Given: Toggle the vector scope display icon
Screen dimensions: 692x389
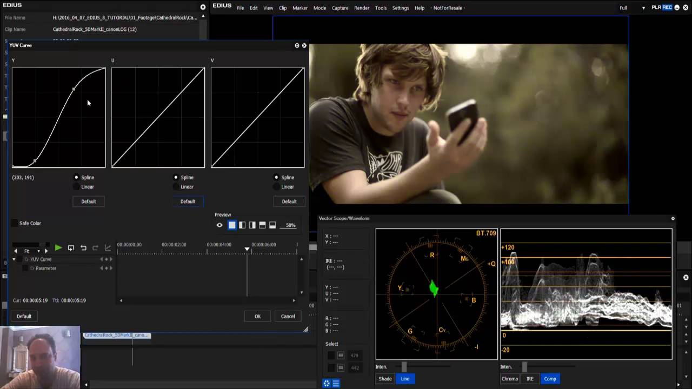Looking at the screenshot, I should coord(327,384).
